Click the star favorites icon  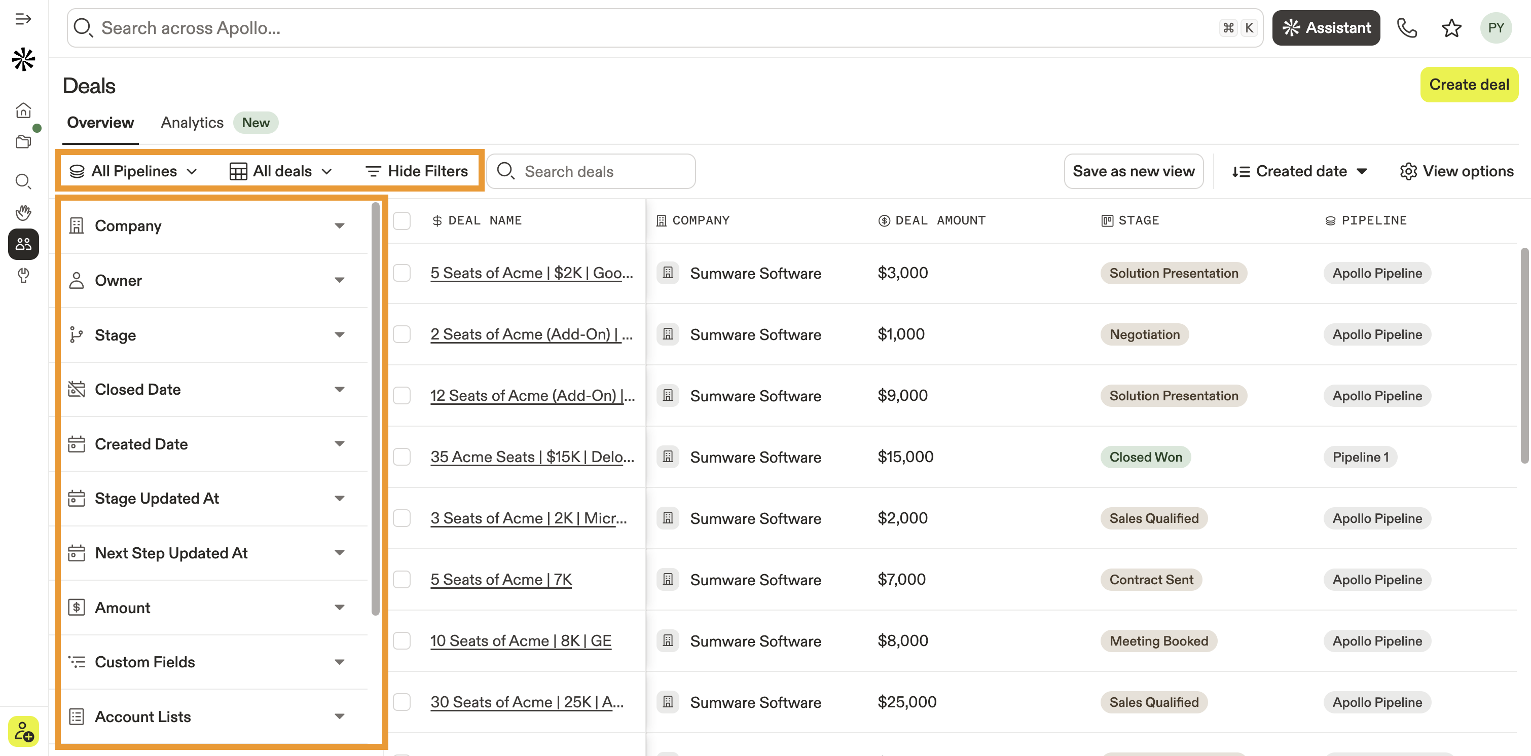point(1451,28)
